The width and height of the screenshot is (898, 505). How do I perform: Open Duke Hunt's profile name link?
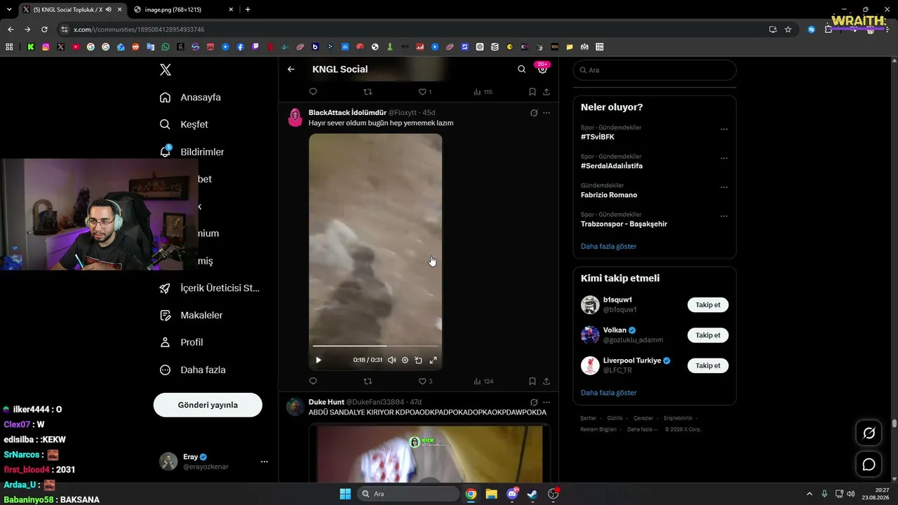(x=326, y=402)
